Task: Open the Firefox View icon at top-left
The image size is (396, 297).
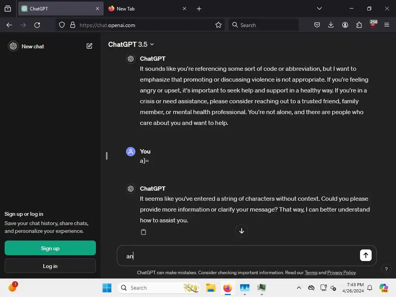Action: (8, 9)
